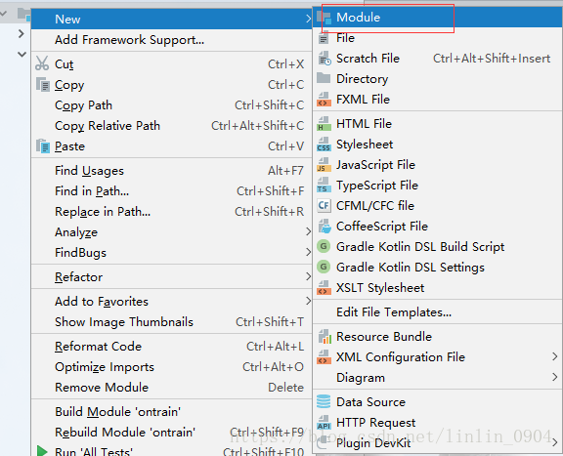The image size is (563, 456).
Task: Open Edit File Templates...
Action: point(438,312)
